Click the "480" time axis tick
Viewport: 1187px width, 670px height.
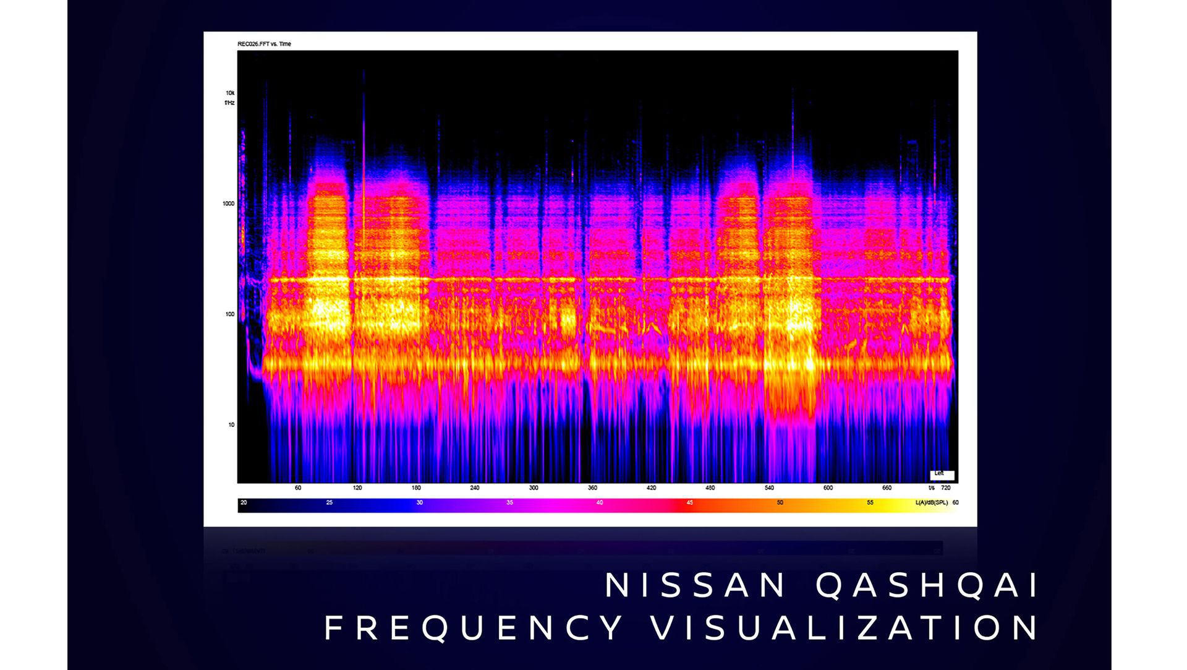click(710, 488)
